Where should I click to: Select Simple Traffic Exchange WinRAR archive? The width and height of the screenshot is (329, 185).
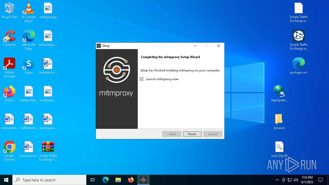[x=48, y=151]
